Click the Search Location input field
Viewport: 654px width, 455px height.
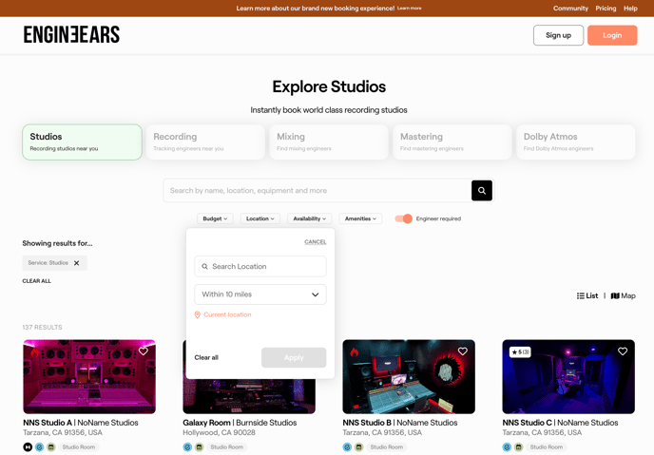click(x=260, y=267)
